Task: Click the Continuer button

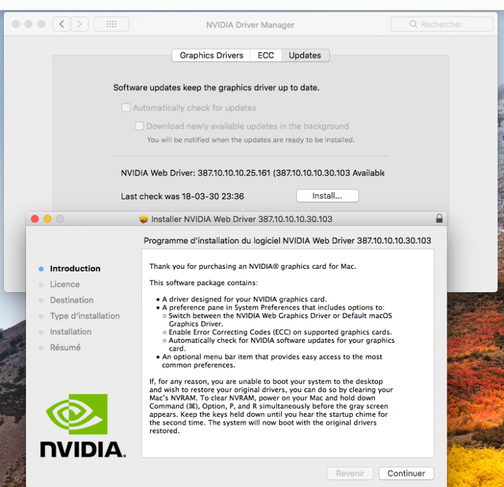Action: tap(407, 473)
